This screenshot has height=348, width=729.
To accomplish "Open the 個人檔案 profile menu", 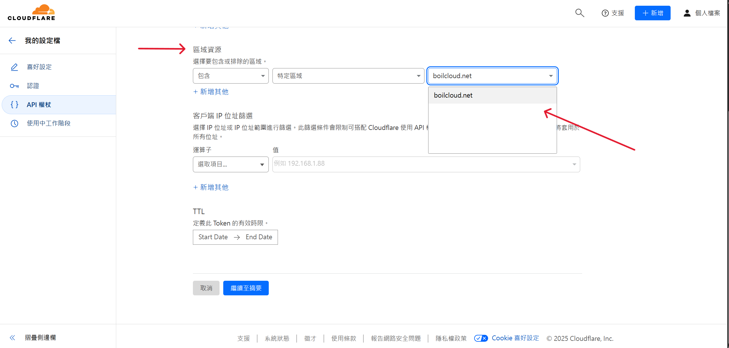I will pos(702,13).
